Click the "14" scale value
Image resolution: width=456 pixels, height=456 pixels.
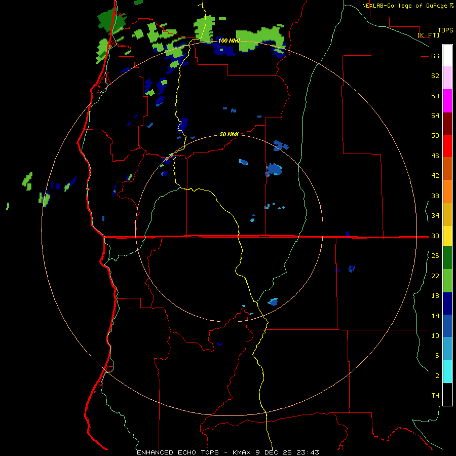[435, 316]
